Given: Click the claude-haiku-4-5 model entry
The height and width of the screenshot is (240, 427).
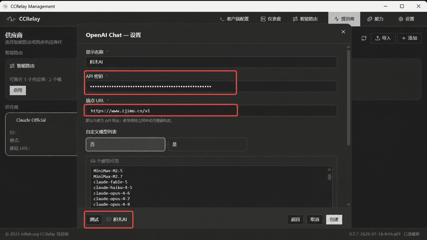Looking at the screenshot, I should pos(113,188).
